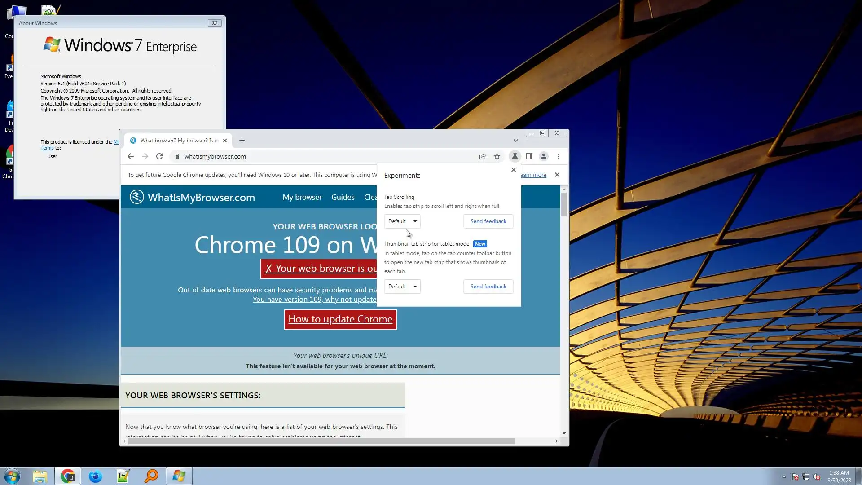Open Firefox from the taskbar
Viewport: 862px width, 485px height.
tap(95, 476)
